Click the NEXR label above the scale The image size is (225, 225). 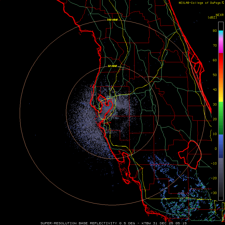point(219,15)
